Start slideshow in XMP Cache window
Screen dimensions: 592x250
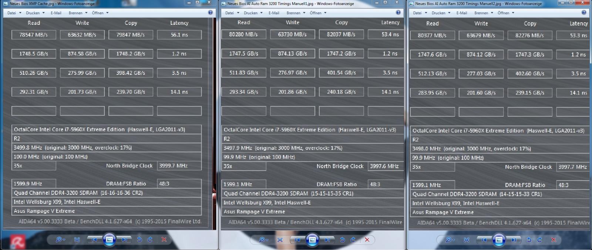point(109,240)
